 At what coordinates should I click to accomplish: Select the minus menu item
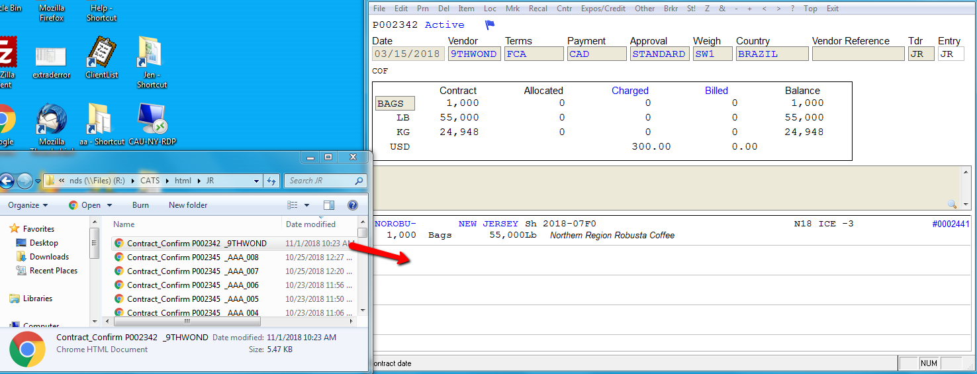tap(736, 9)
